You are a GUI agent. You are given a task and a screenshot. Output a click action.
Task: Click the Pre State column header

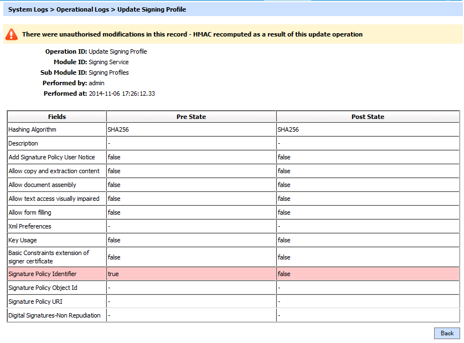[x=191, y=117]
